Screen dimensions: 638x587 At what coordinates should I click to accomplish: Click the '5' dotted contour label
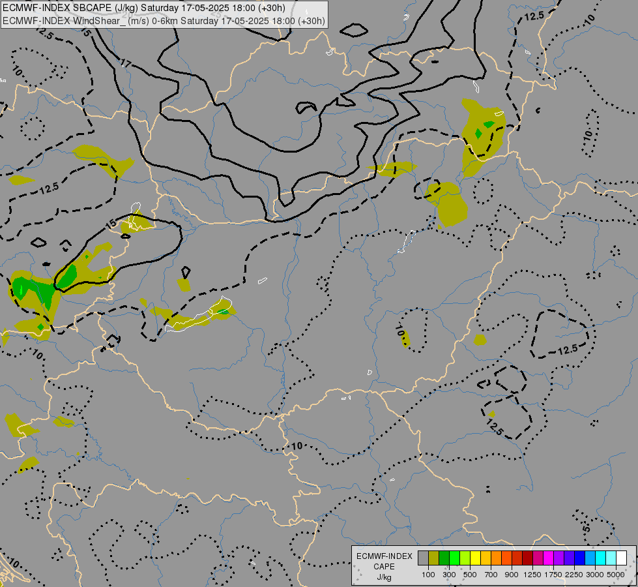click(x=587, y=528)
